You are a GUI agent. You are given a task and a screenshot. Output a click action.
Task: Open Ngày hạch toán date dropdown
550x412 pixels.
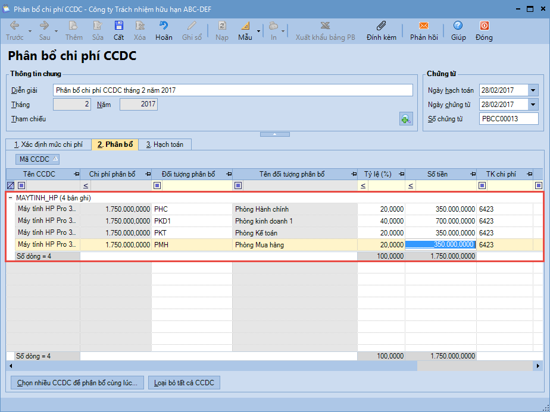533,90
